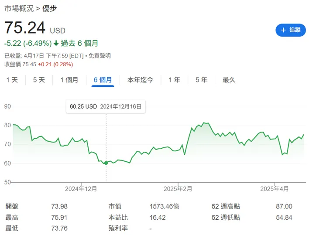This screenshot has width=323, height=235.
Task: Click the 75.24 price value
Action: (25, 27)
